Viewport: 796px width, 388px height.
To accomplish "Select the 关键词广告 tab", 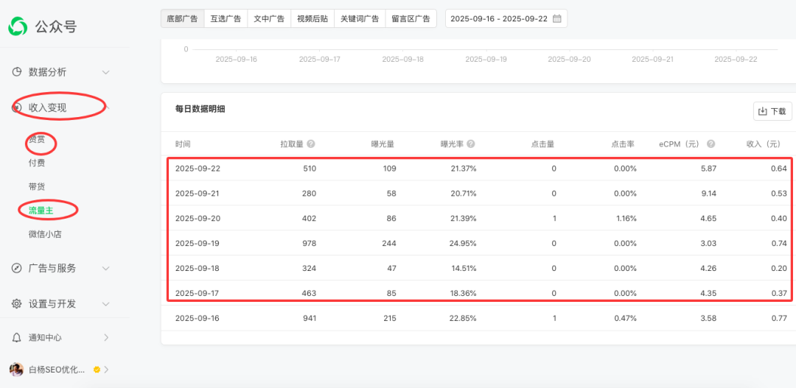I will point(359,18).
